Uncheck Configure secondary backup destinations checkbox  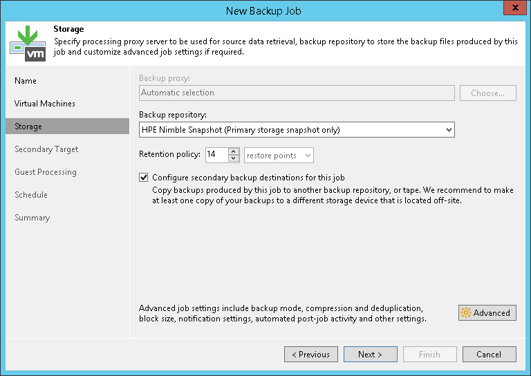[x=144, y=178]
